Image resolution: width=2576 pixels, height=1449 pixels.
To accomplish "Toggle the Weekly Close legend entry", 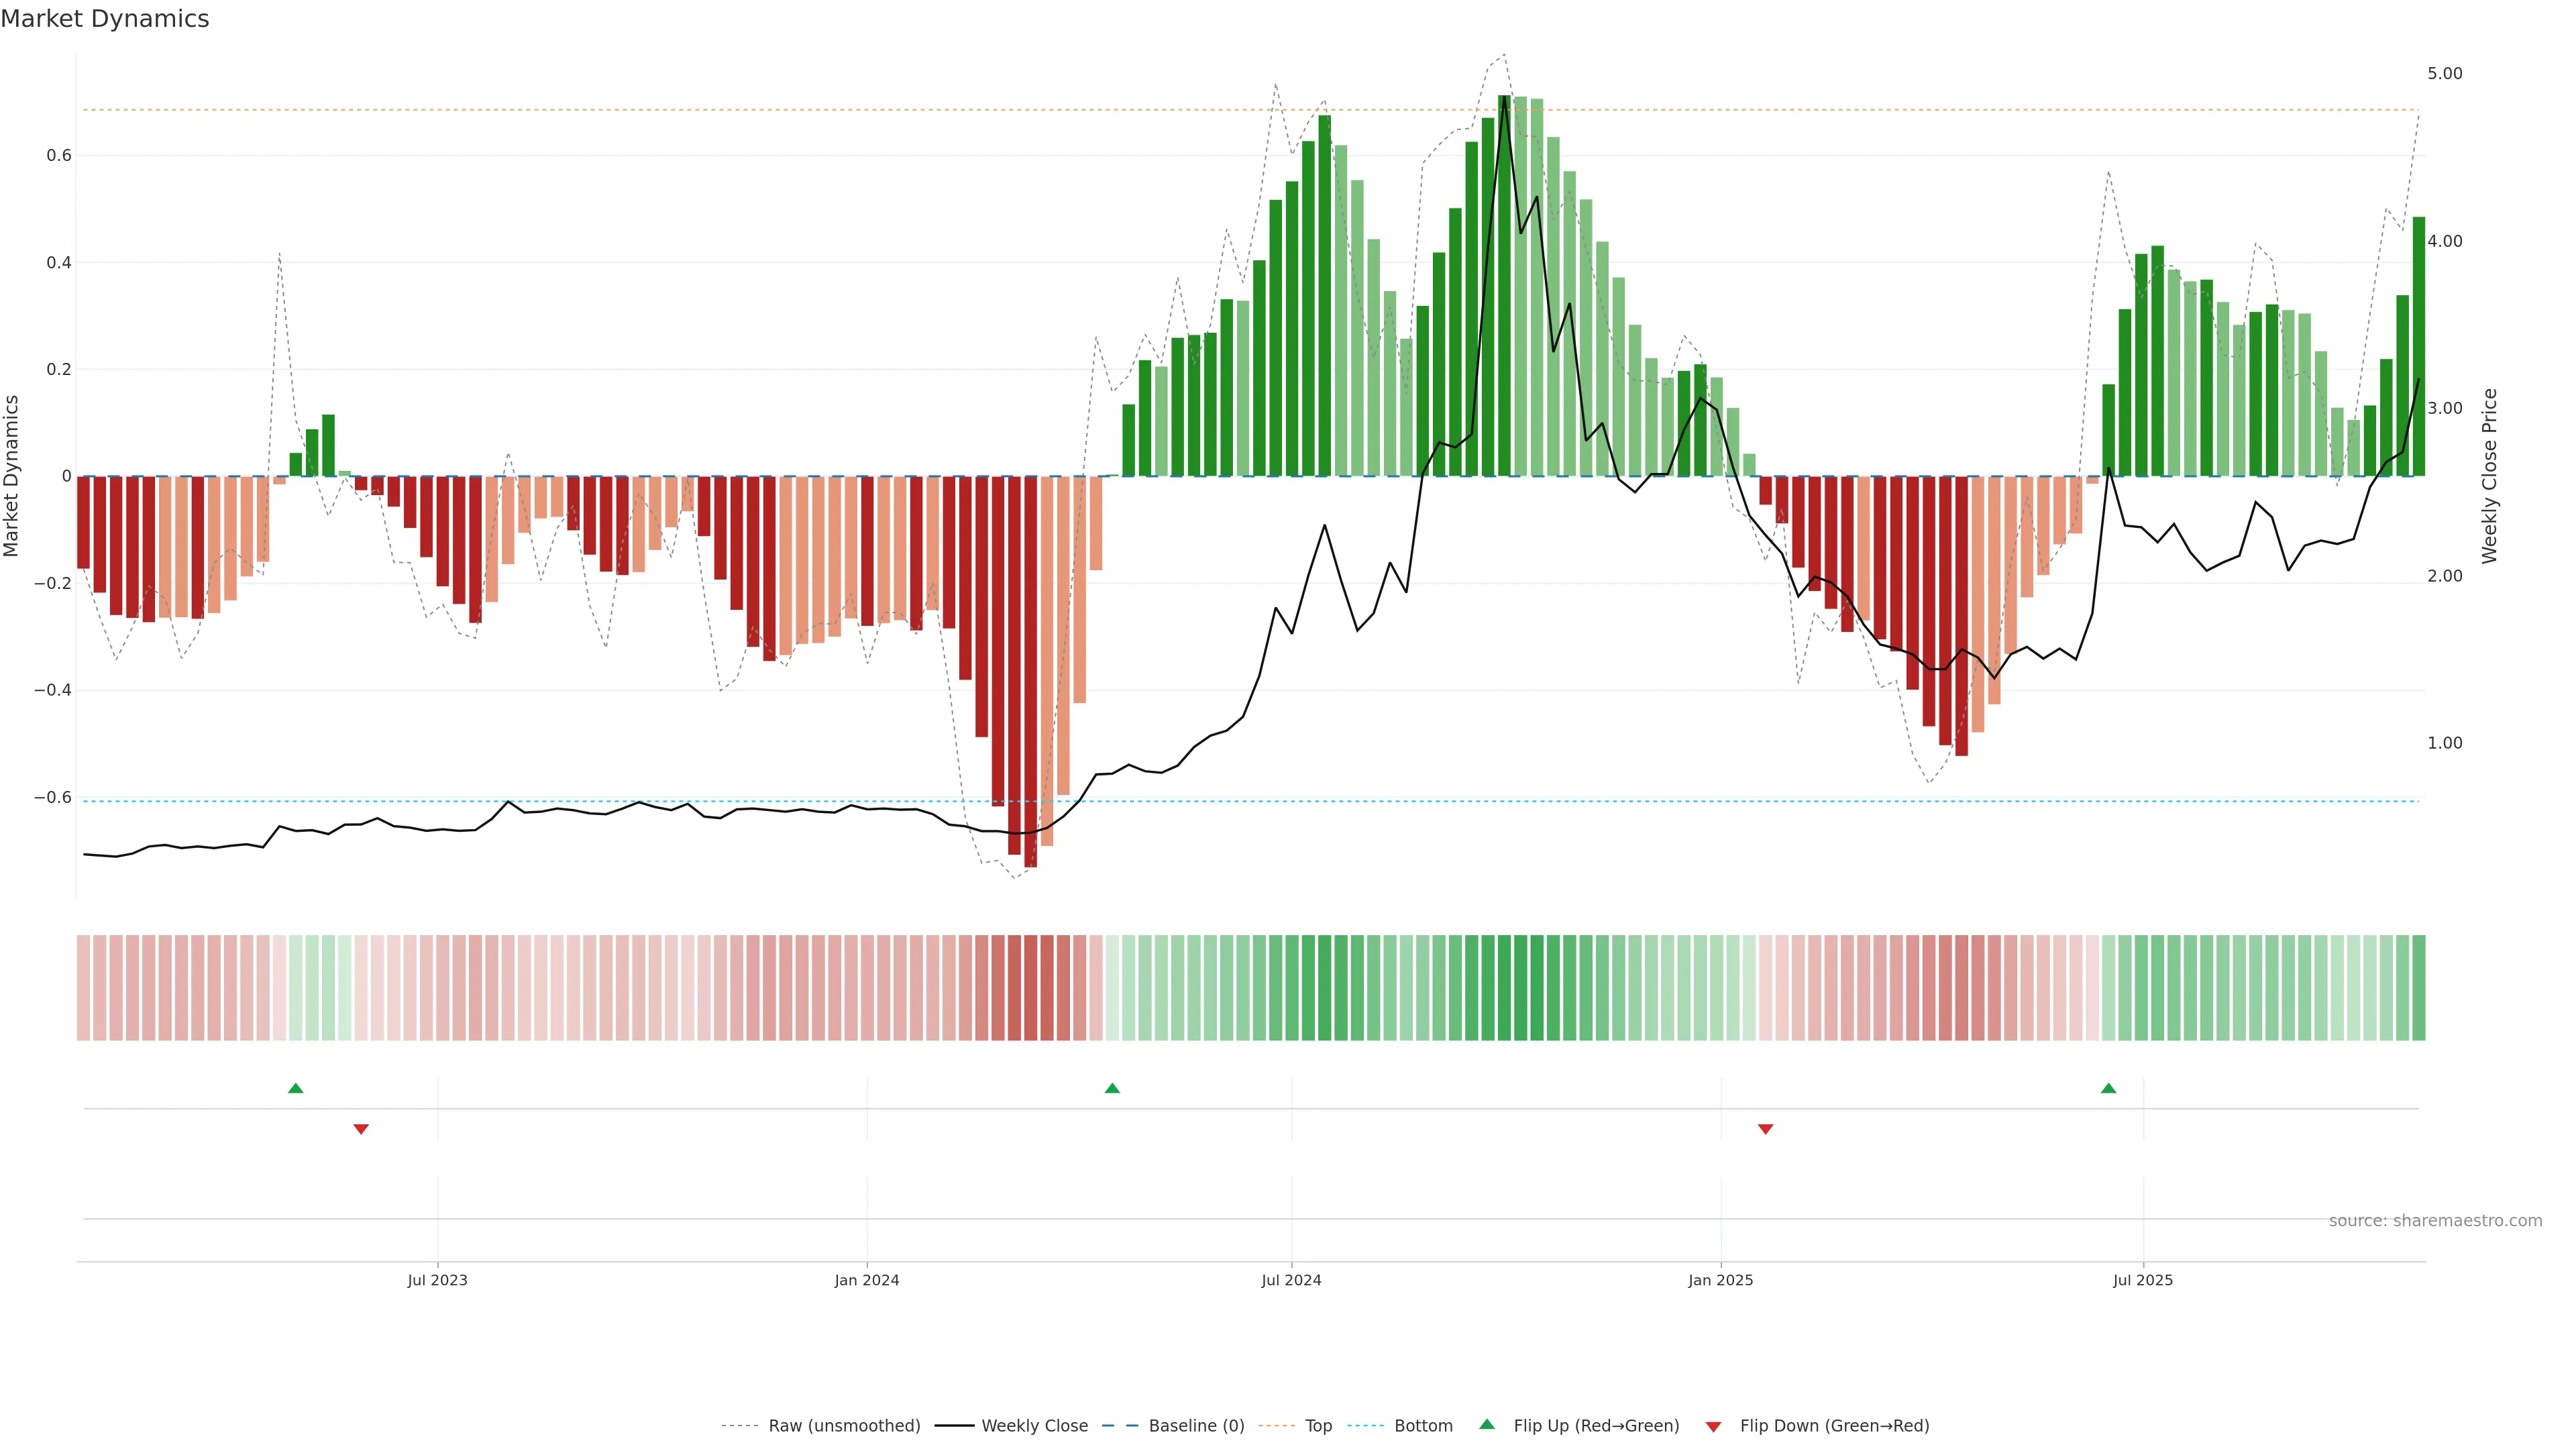I will [1034, 1426].
